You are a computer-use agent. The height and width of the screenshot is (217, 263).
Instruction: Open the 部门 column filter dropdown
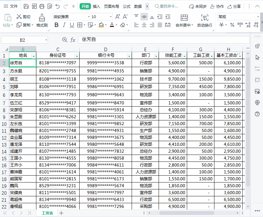(156, 56)
